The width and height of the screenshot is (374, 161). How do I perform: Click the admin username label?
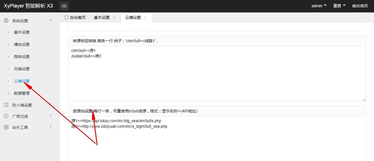point(317,6)
